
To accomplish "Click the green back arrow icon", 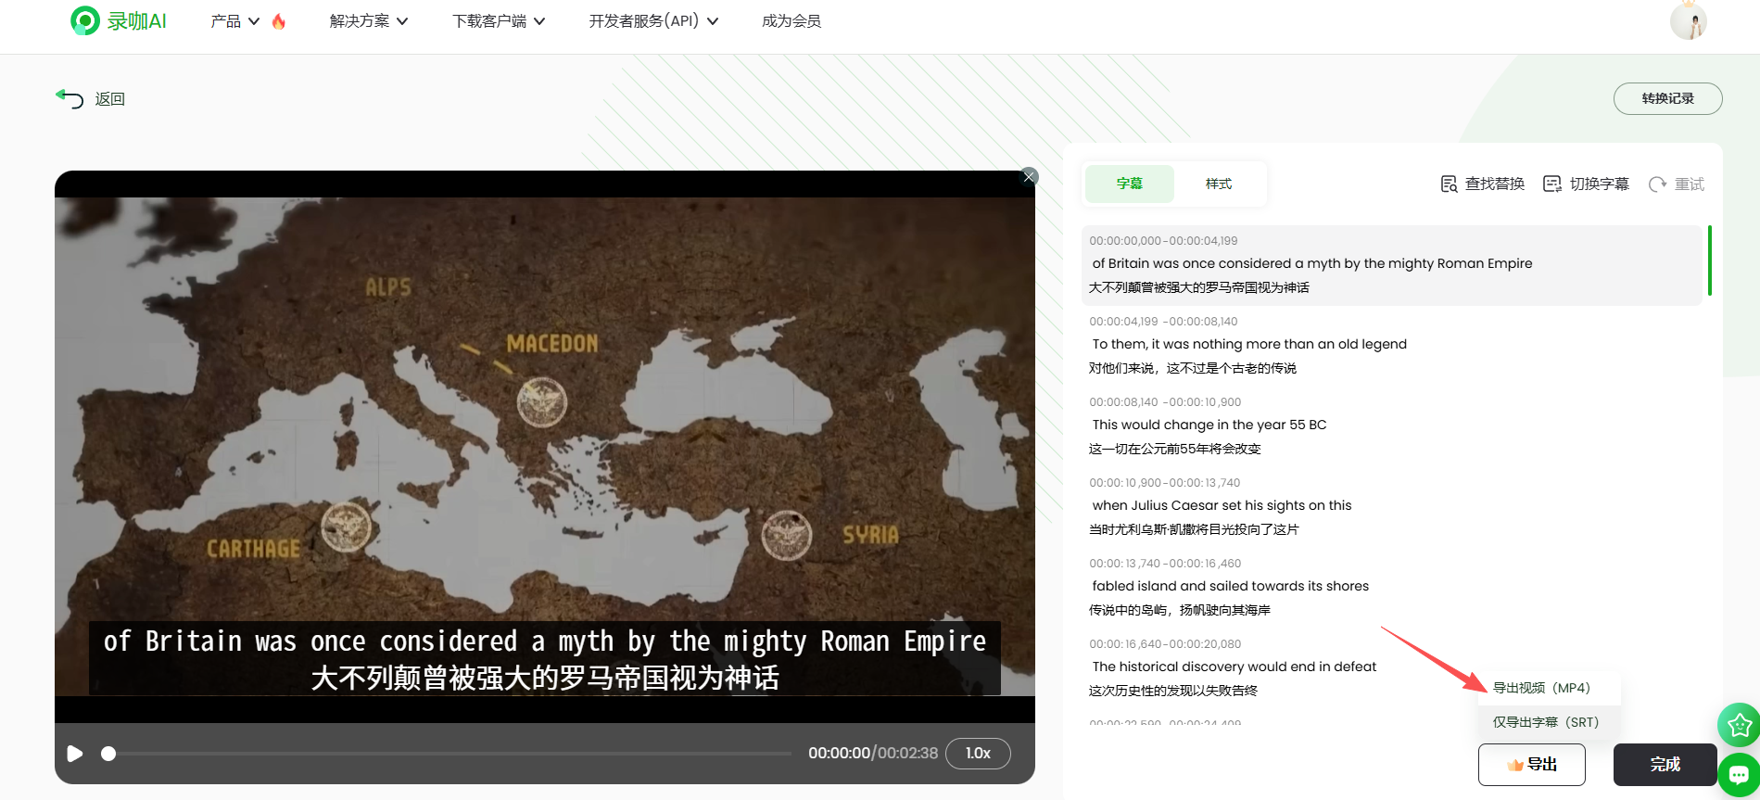I will (x=70, y=98).
